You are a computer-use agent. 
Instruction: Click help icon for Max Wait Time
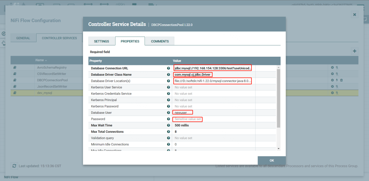point(168,125)
